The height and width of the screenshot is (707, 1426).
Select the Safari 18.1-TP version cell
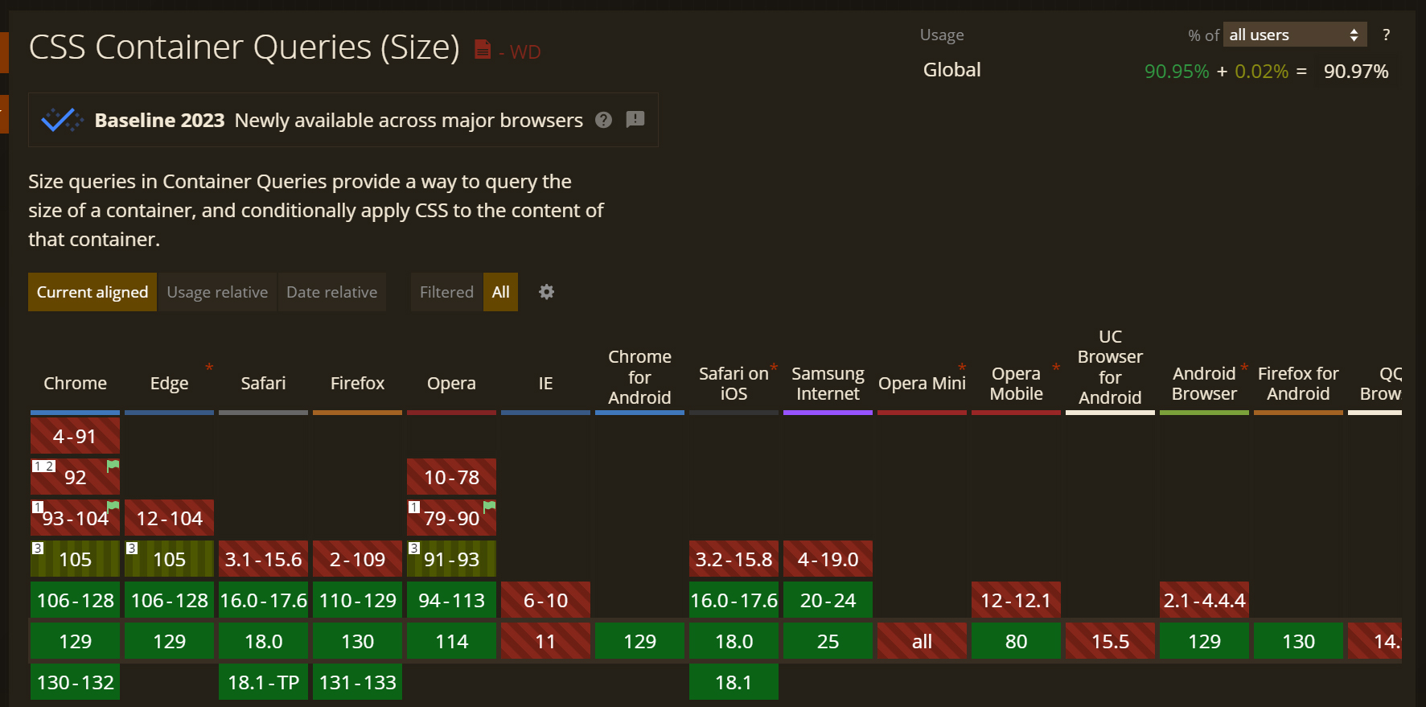263,682
